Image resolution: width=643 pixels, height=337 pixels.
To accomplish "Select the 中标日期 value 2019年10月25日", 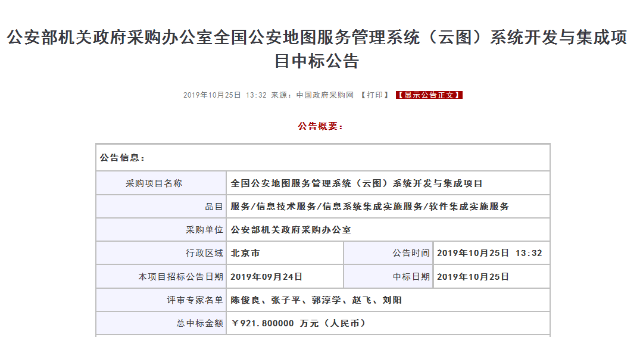I will coord(473,277).
